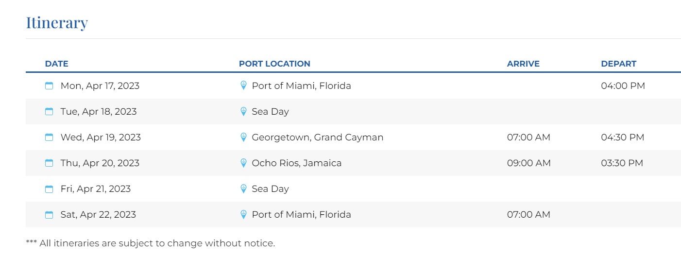
Task: Click map pin for first Port of Miami row
Action: click(244, 86)
